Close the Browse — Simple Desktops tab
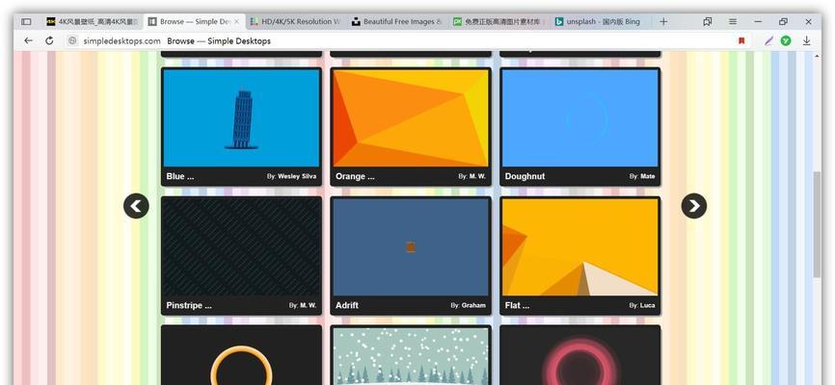 tap(237, 22)
